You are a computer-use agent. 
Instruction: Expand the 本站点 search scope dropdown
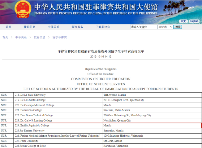tap(165, 27)
